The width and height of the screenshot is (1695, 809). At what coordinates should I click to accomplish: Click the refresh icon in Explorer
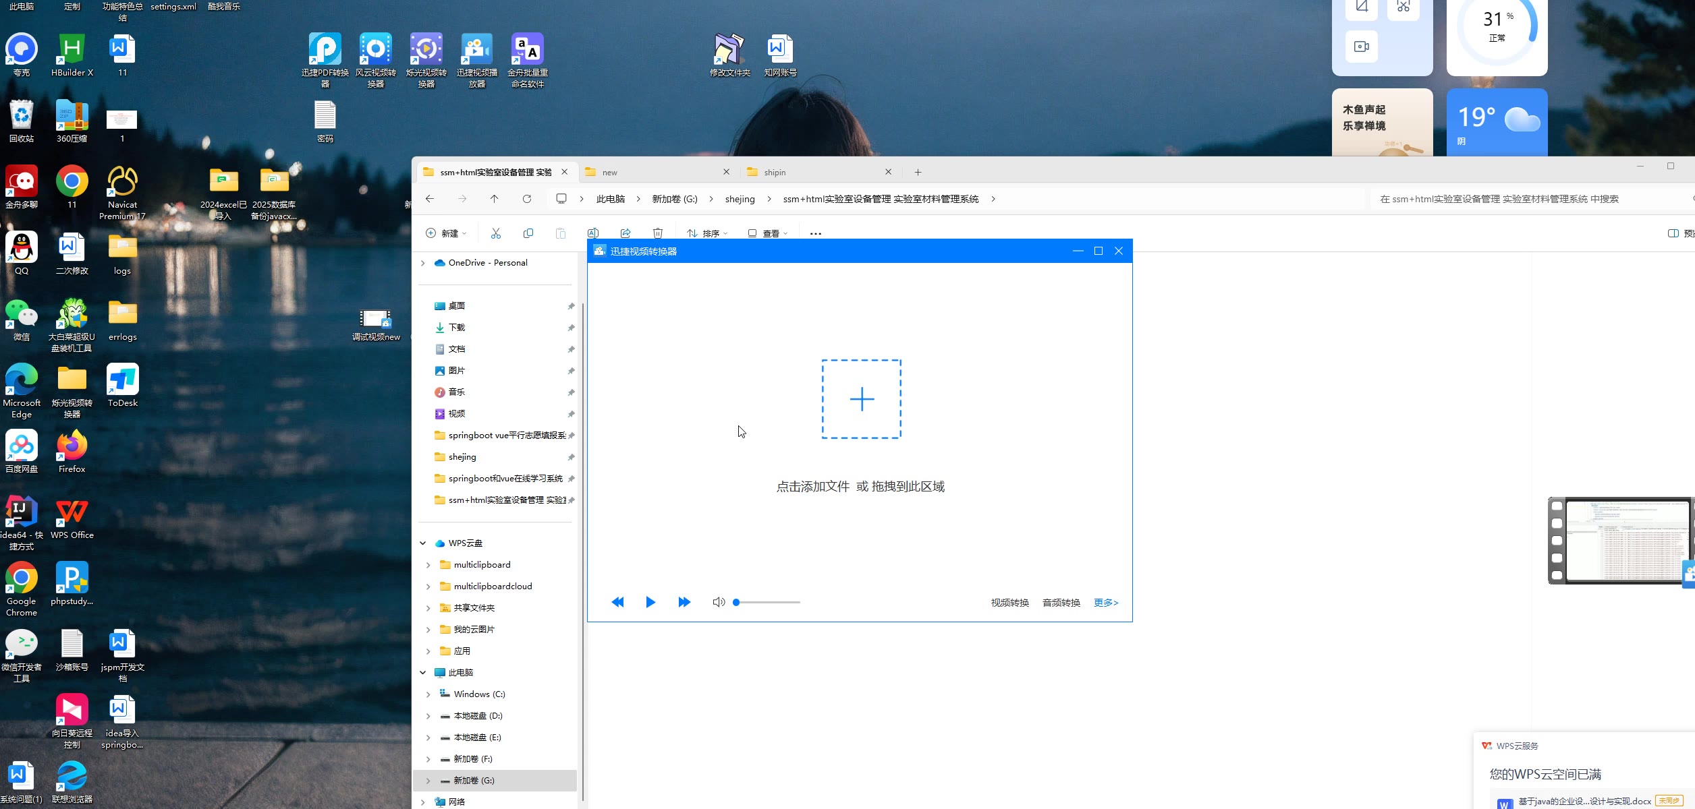click(527, 199)
